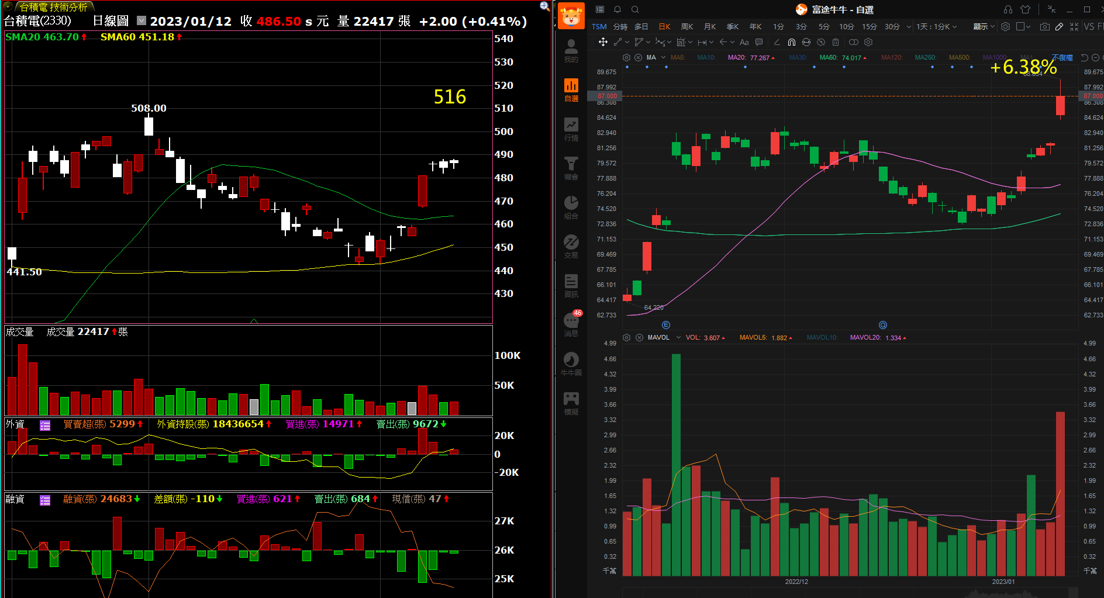Open 交易 trade in sidebar

(571, 247)
